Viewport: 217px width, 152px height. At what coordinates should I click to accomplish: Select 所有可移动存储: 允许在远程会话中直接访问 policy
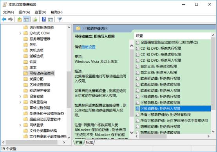(x=174, y=121)
